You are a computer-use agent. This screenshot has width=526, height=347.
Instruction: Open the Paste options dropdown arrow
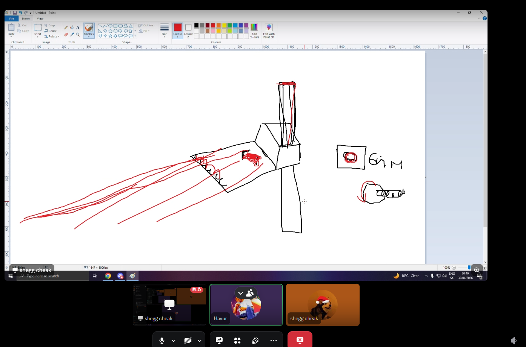tap(11, 37)
